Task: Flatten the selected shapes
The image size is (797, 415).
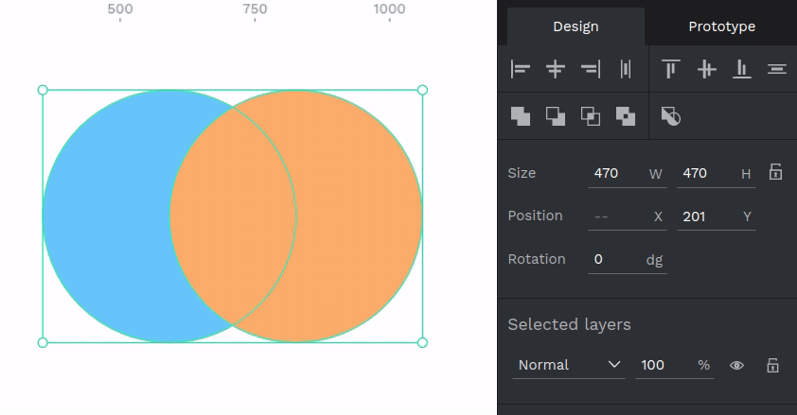Action: pyautogui.click(x=671, y=116)
